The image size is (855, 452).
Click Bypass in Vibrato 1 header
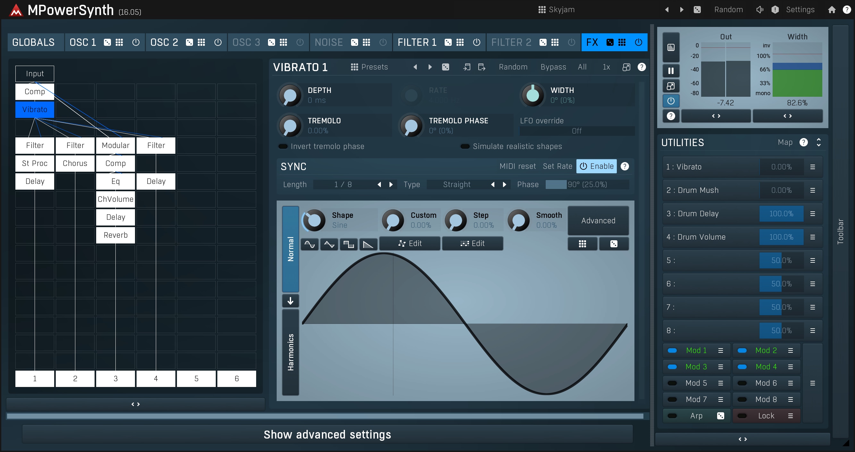click(553, 67)
